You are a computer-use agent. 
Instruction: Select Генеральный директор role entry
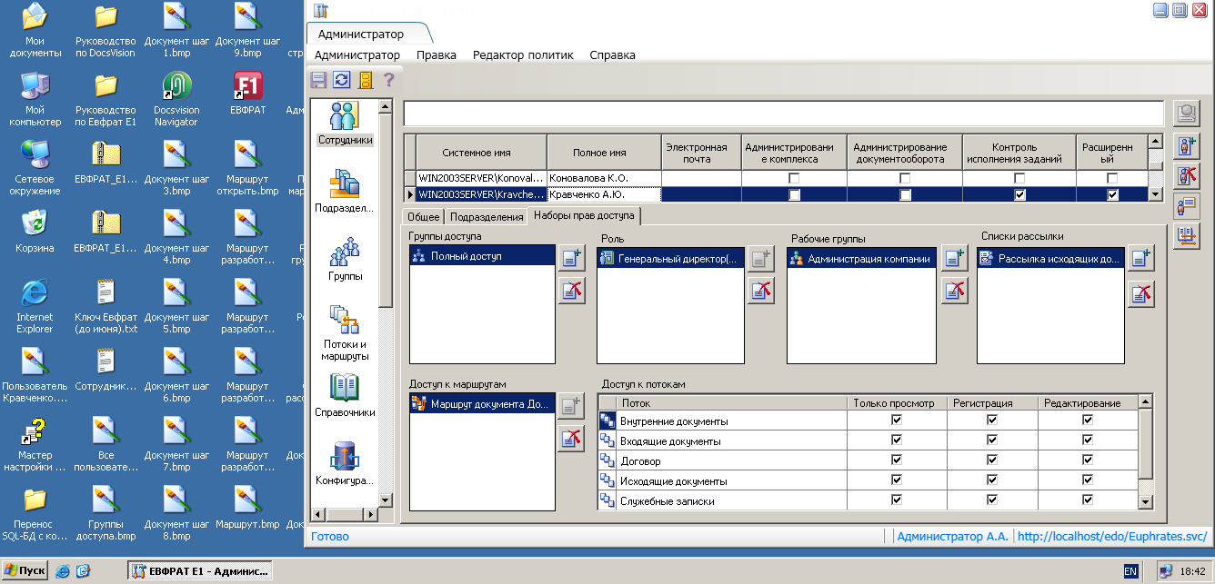coord(671,259)
